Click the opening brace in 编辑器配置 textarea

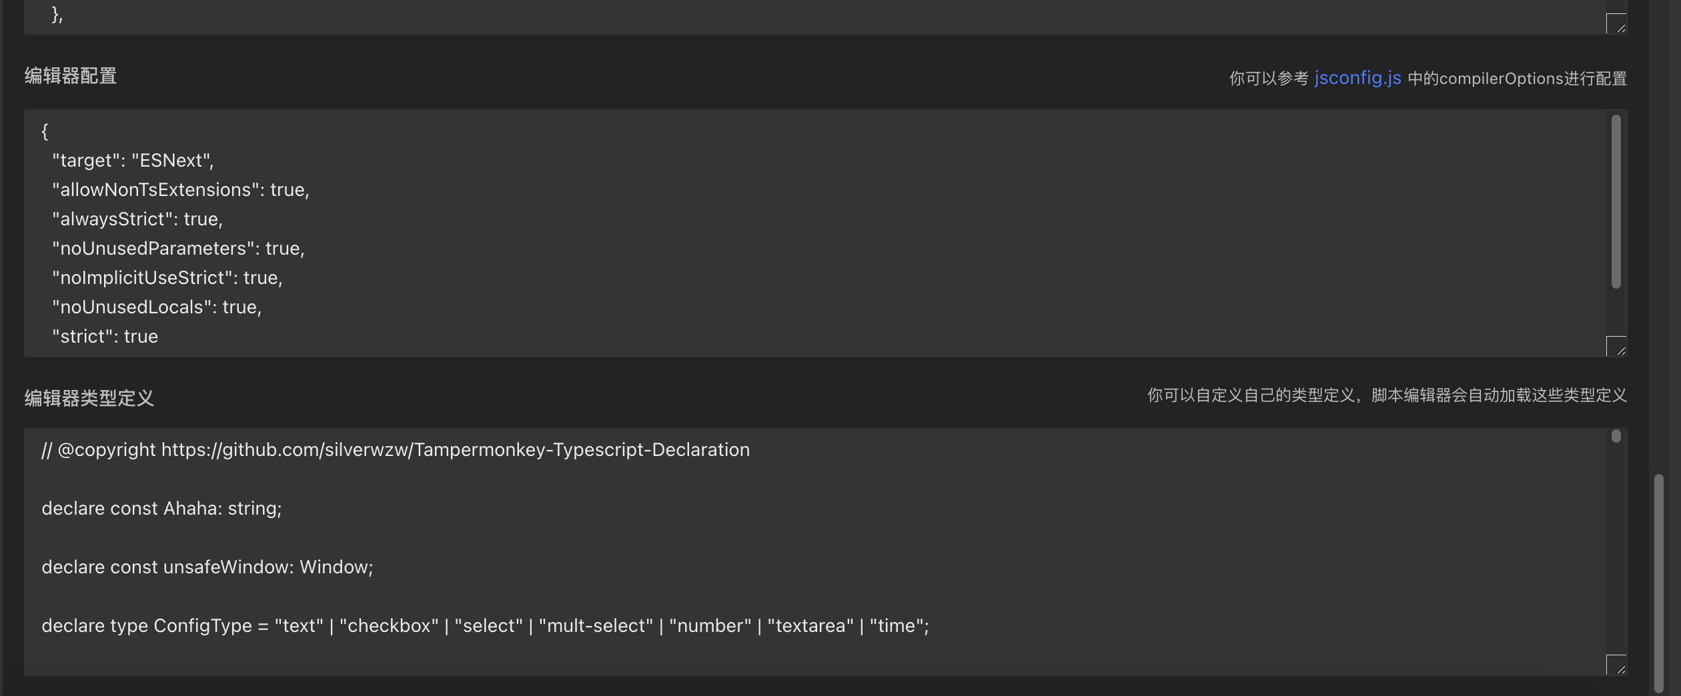tap(45, 131)
